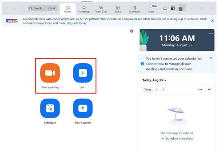
Task: Click the Today button
Action: [x=148, y=90]
